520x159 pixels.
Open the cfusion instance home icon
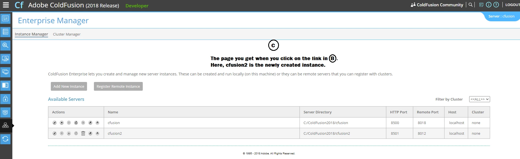point(97,123)
